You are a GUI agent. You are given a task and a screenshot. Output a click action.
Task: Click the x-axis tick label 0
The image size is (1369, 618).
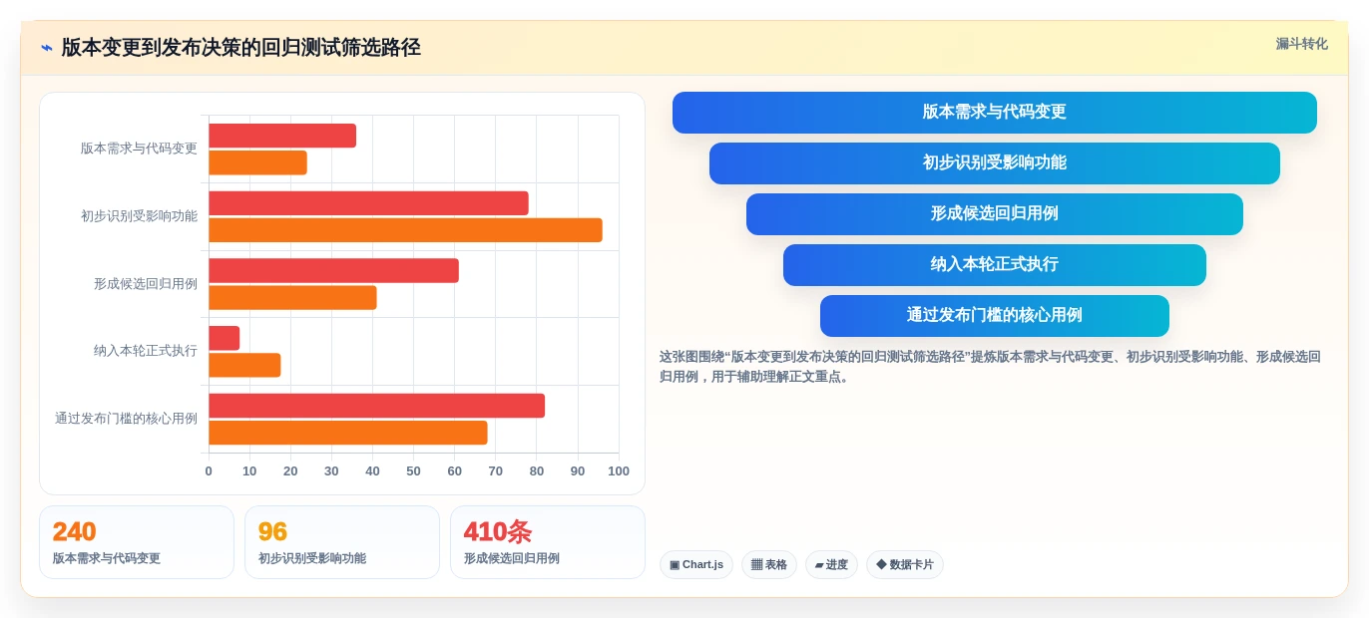(209, 471)
